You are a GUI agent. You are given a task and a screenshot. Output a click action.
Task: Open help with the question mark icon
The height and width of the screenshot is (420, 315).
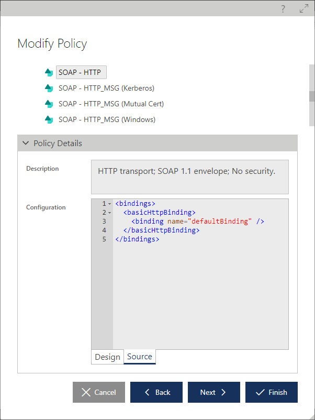click(283, 9)
